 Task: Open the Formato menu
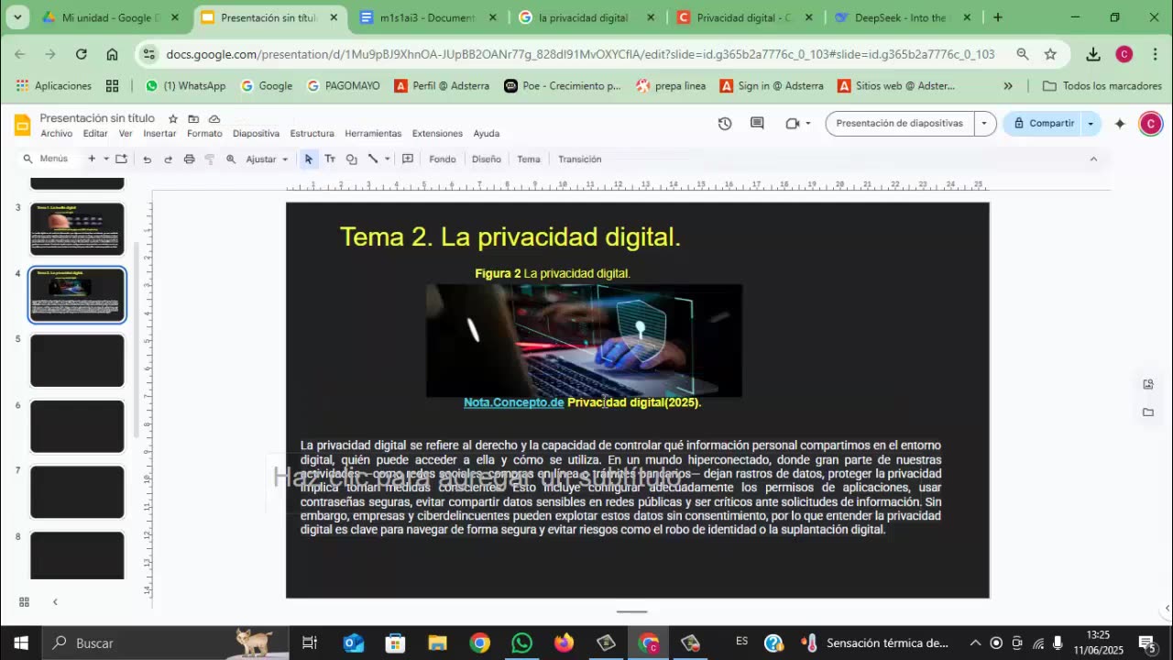click(x=204, y=133)
